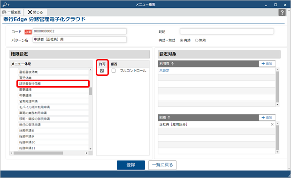Click into the コード input field
291x178 pixels.
coord(80,31)
